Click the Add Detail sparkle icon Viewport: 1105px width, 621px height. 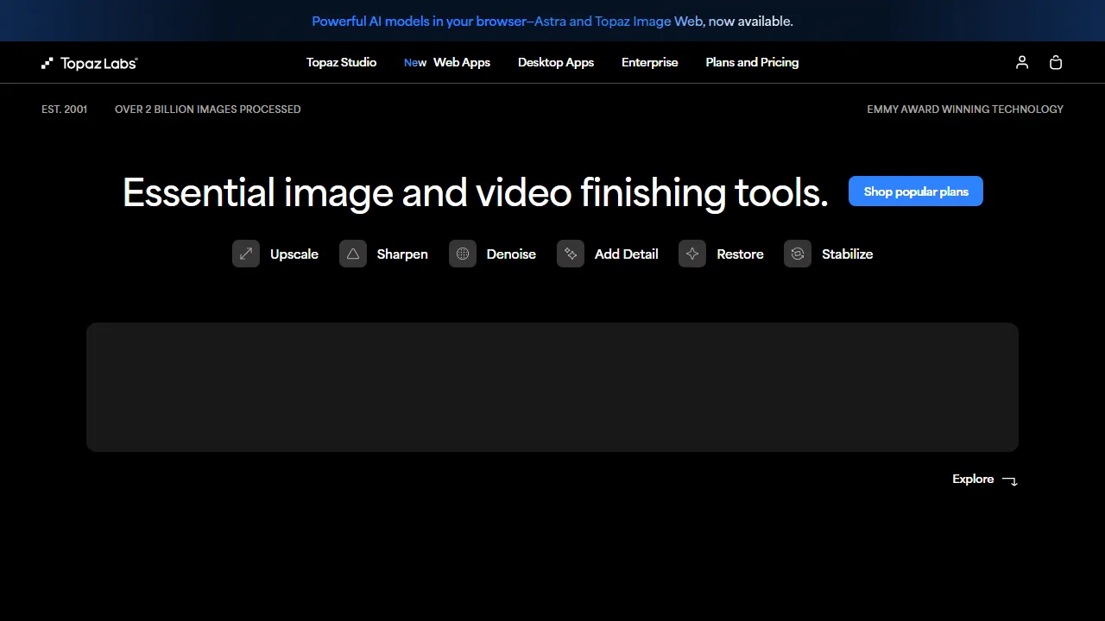[571, 254]
